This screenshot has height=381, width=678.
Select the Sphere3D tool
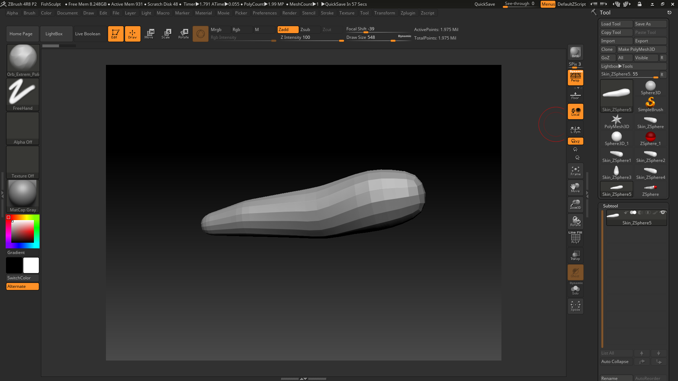[x=650, y=88]
